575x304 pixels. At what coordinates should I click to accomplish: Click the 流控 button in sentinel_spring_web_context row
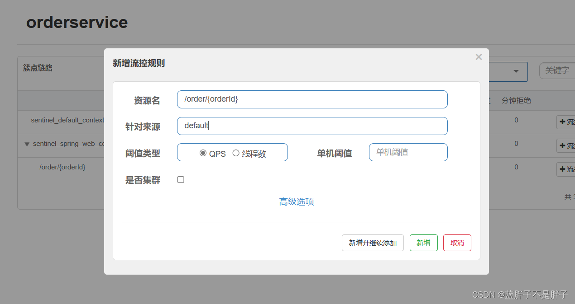[566, 145]
